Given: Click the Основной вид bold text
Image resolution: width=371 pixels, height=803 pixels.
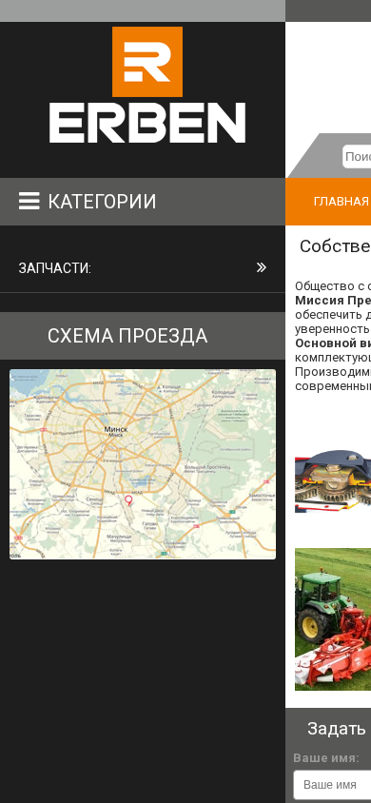Looking at the screenshot, I should tap(333, 343).
